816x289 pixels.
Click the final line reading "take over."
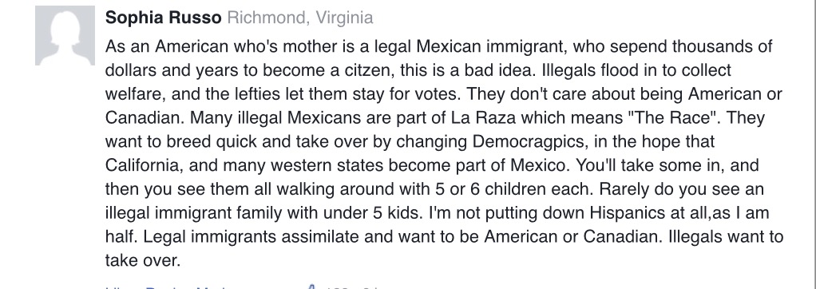tap(143, 259)
